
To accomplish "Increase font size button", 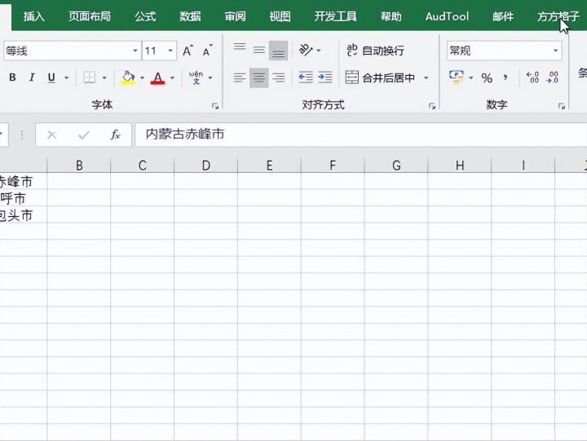I will coord(188,51).
